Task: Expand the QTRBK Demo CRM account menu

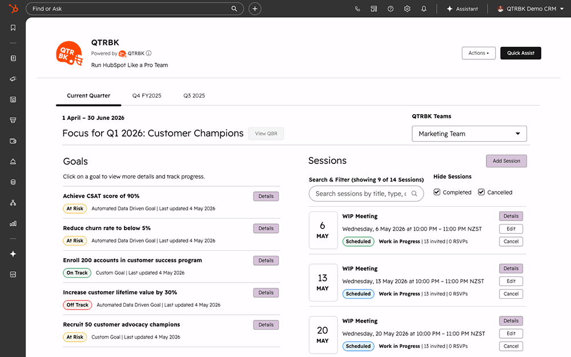Action: point(530,9)
